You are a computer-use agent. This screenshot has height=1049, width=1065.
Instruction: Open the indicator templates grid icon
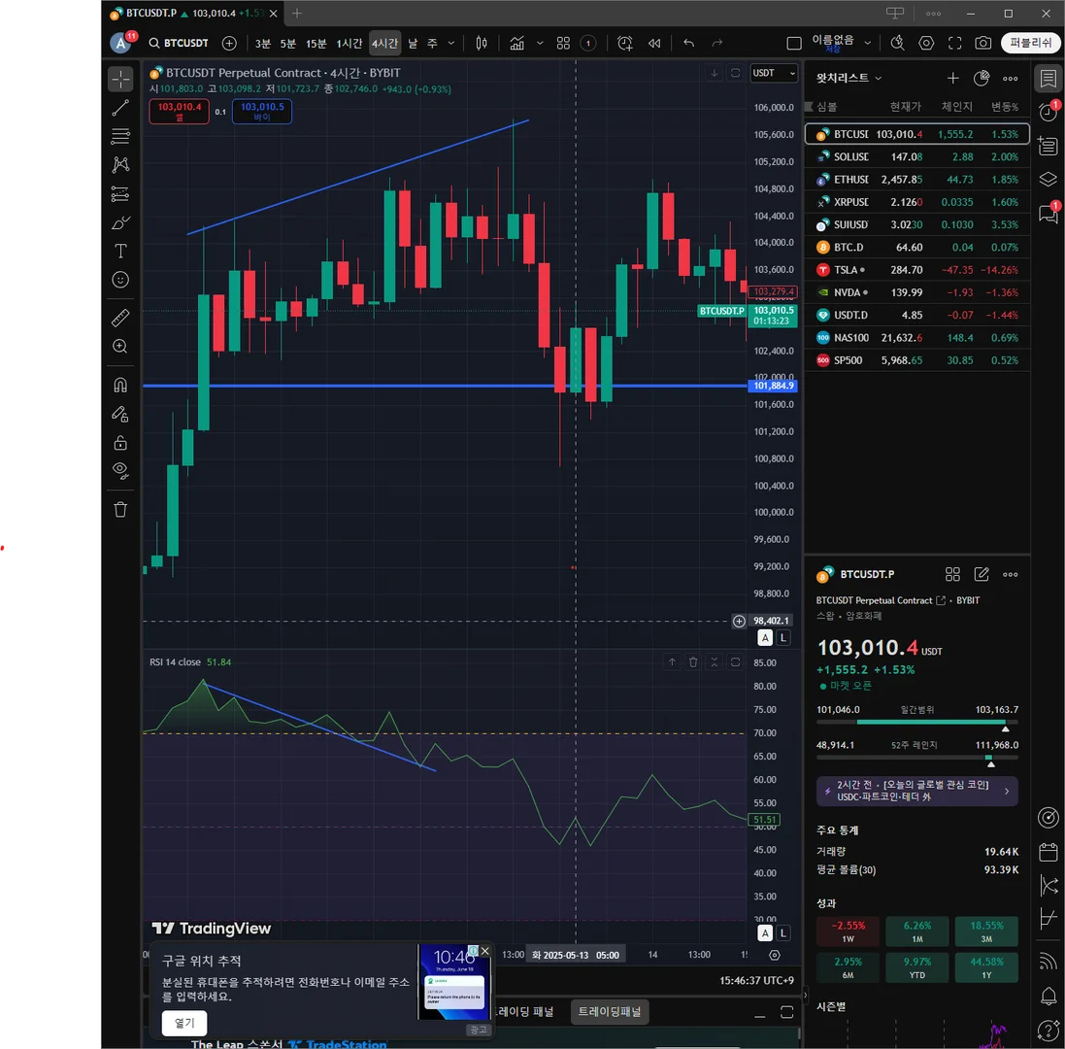[x=563, y=44]
